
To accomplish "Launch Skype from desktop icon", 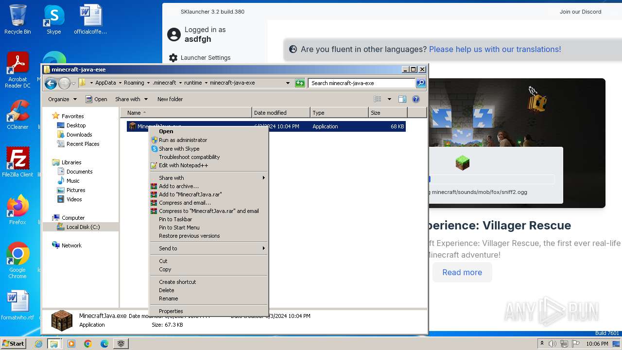I will pos(54,19).
